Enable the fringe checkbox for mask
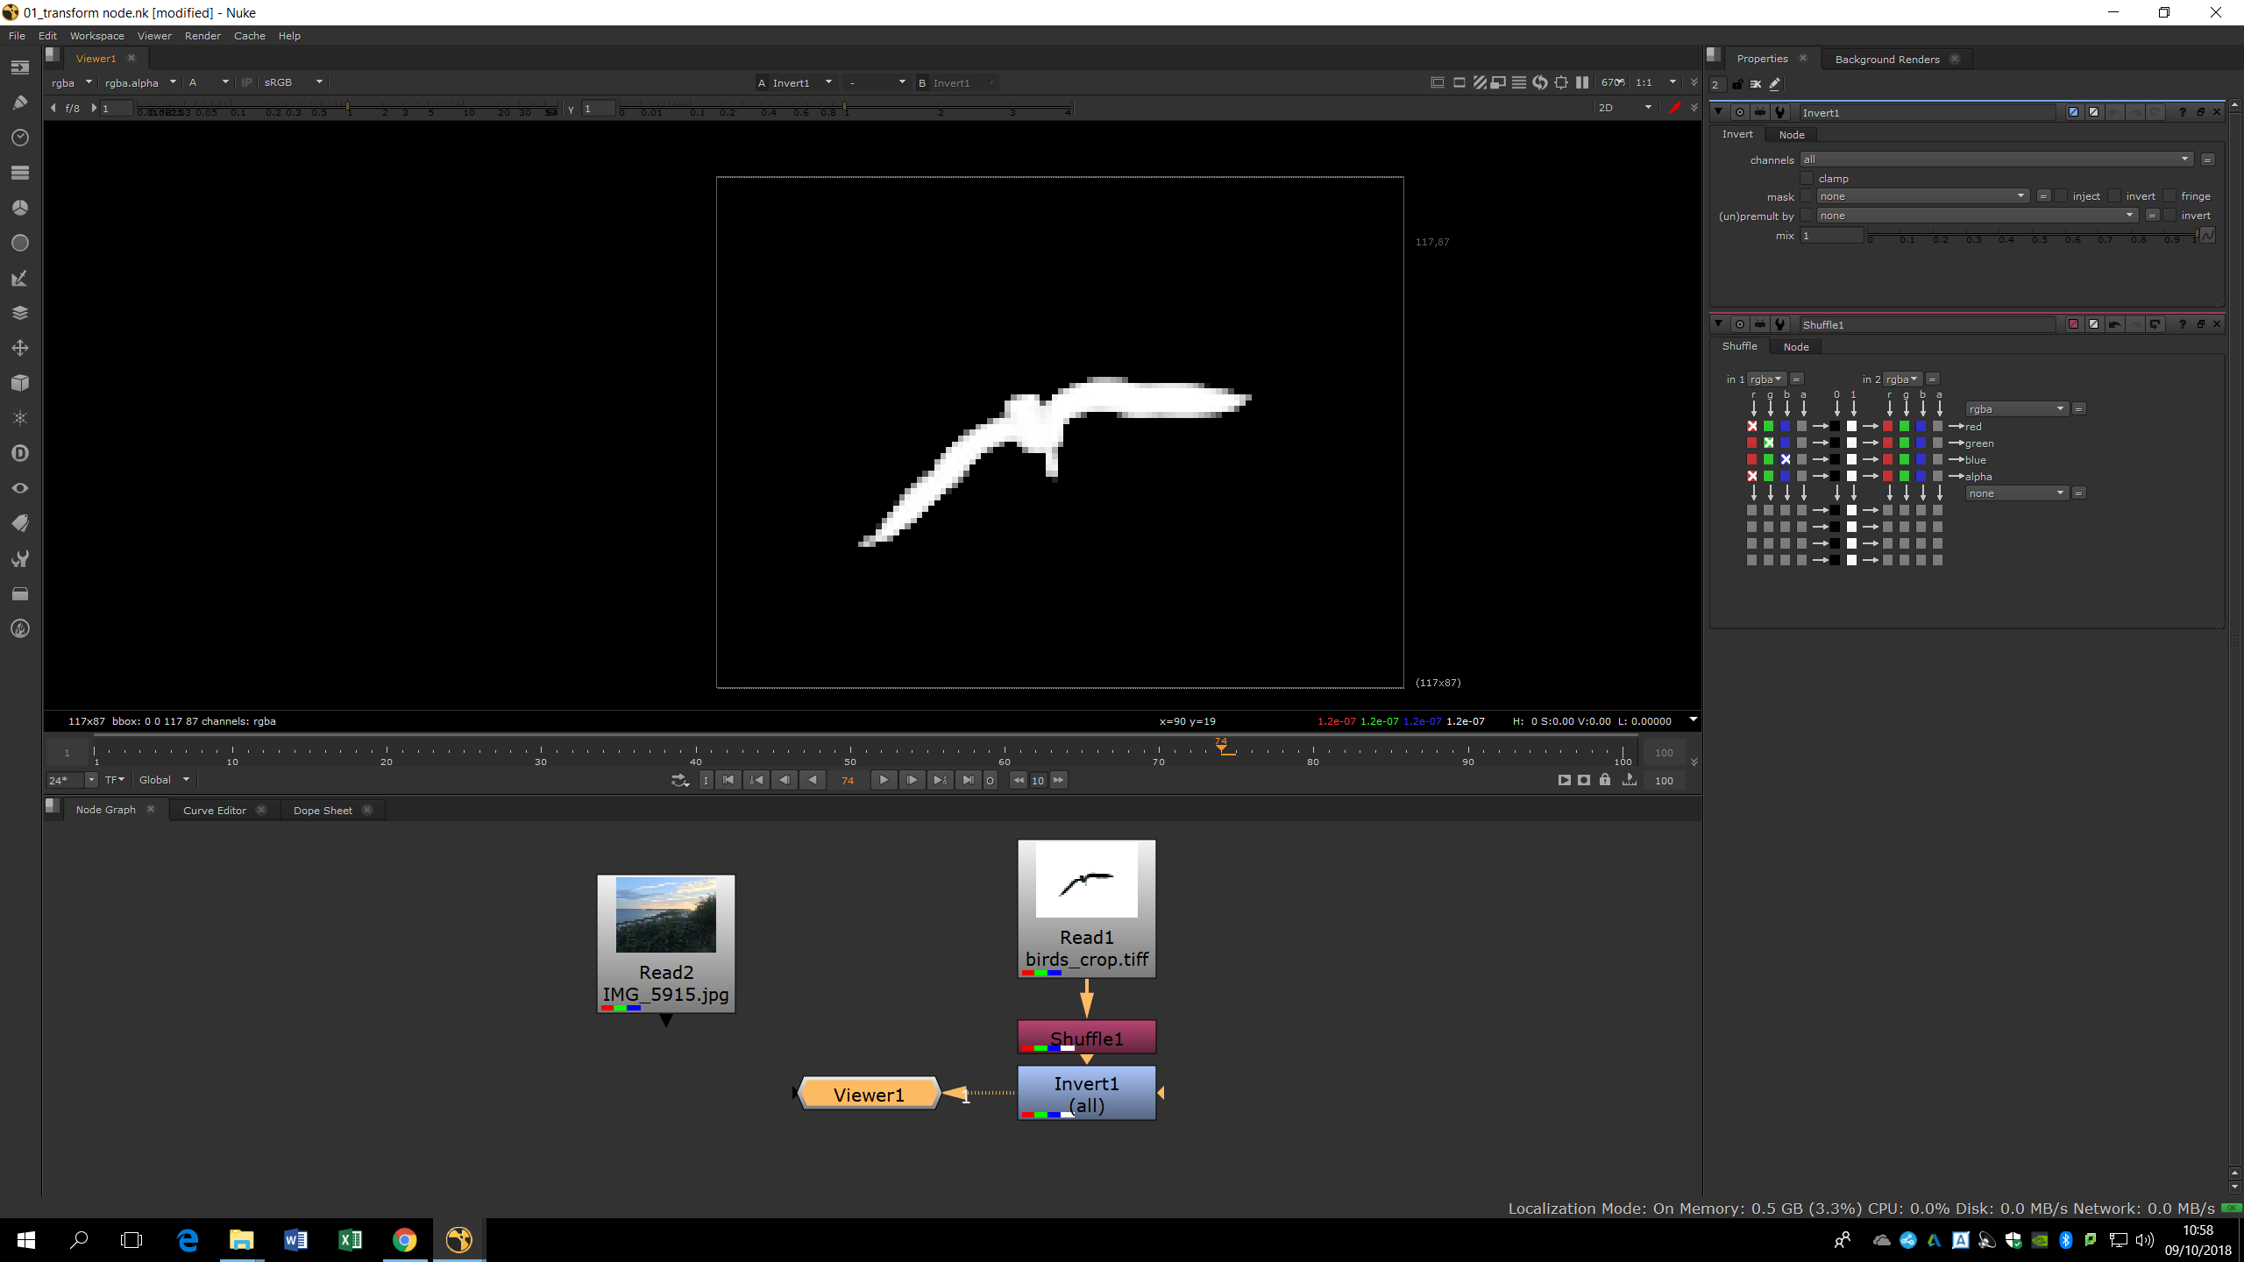 pos(2169,196)
